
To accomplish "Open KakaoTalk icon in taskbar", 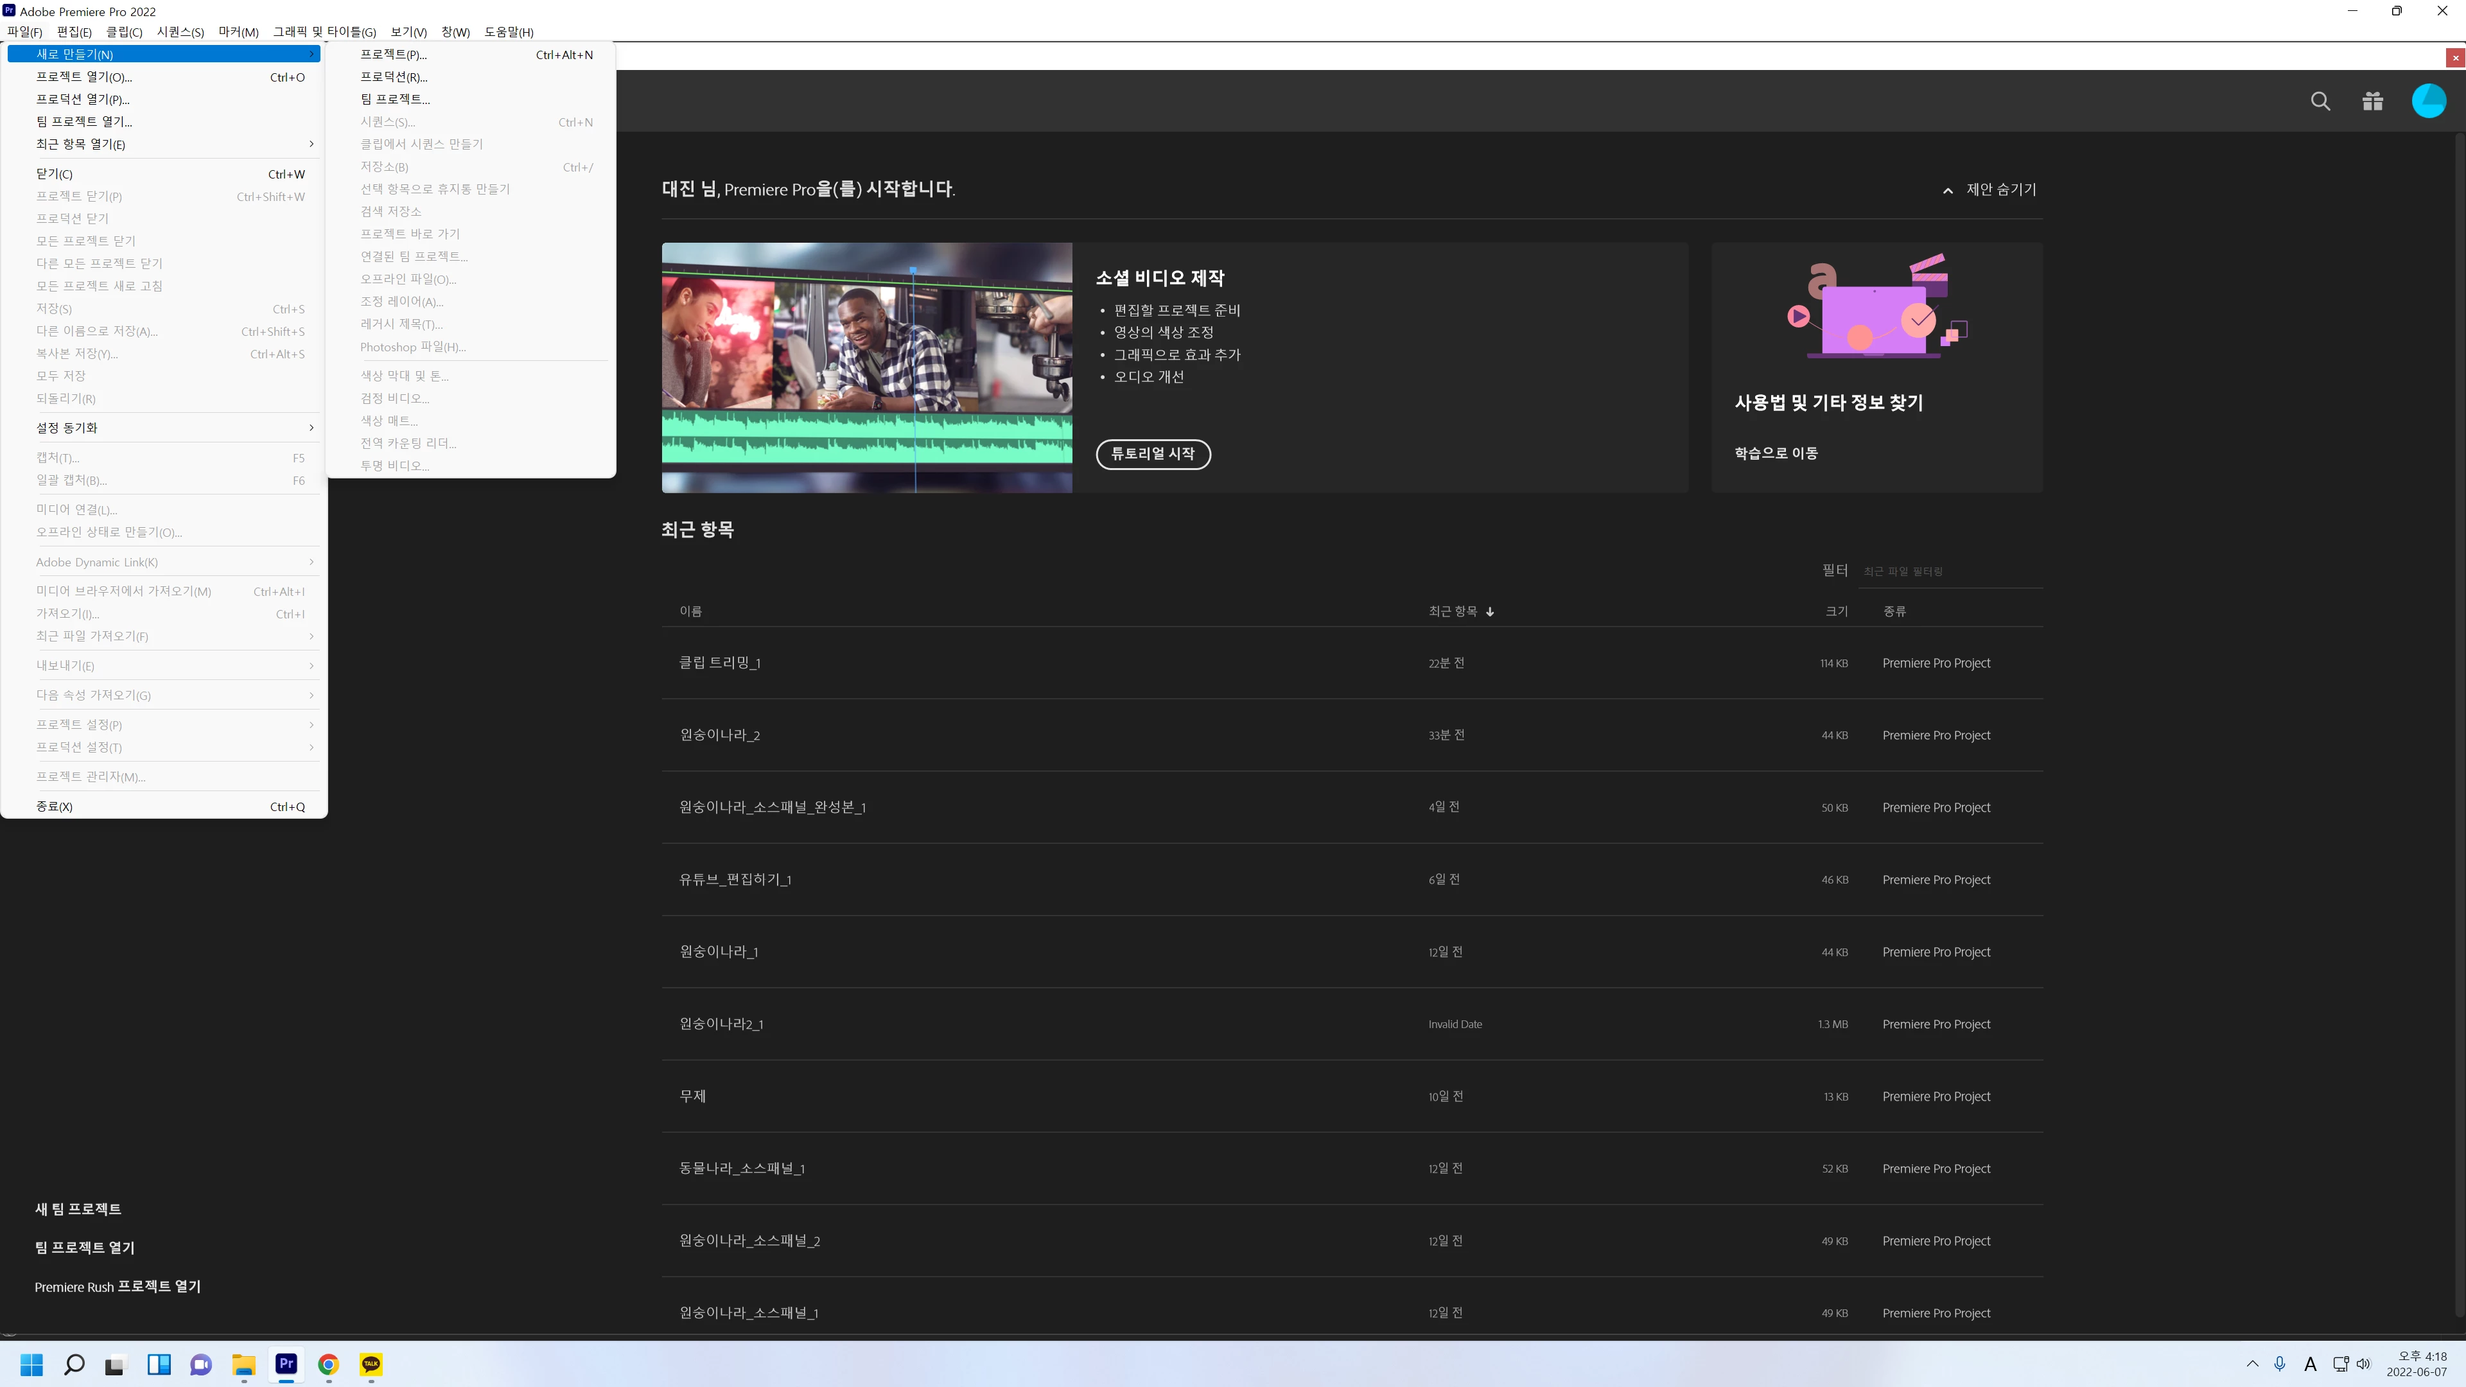I will pyautogui.click(x=371, y=1364).
